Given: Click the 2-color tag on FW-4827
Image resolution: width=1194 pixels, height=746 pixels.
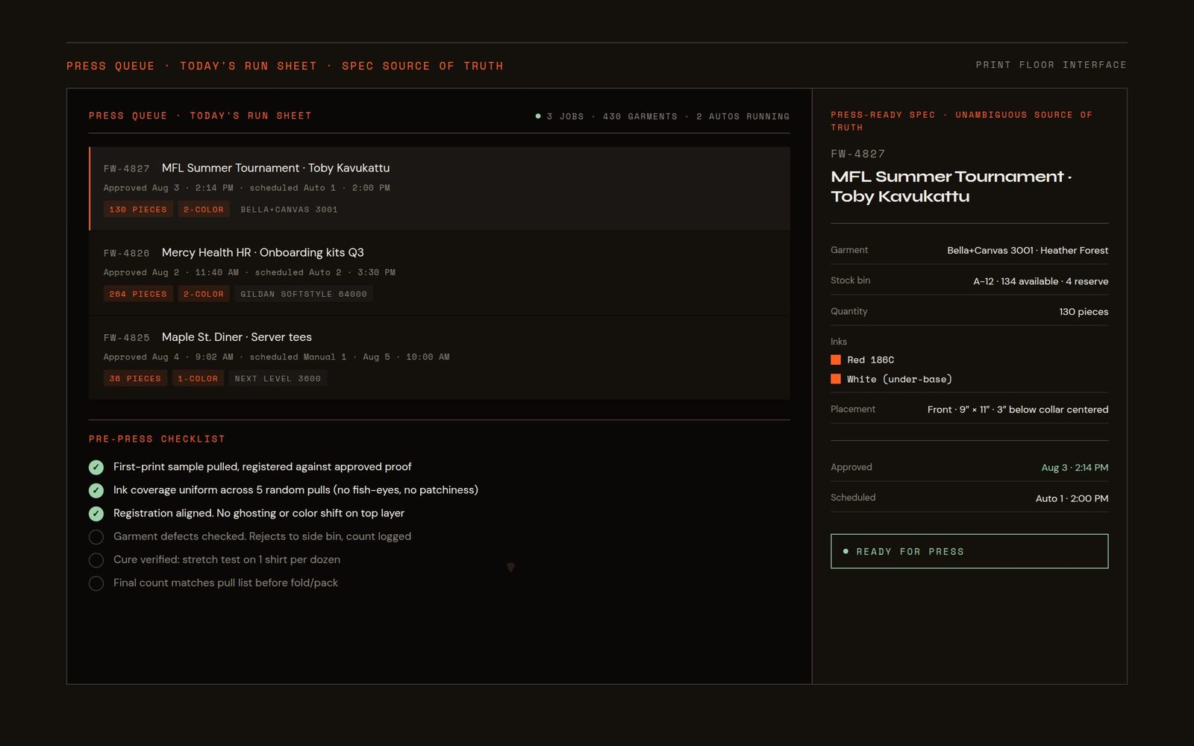Looking at the screenshot, I should (x=204, y=210).
